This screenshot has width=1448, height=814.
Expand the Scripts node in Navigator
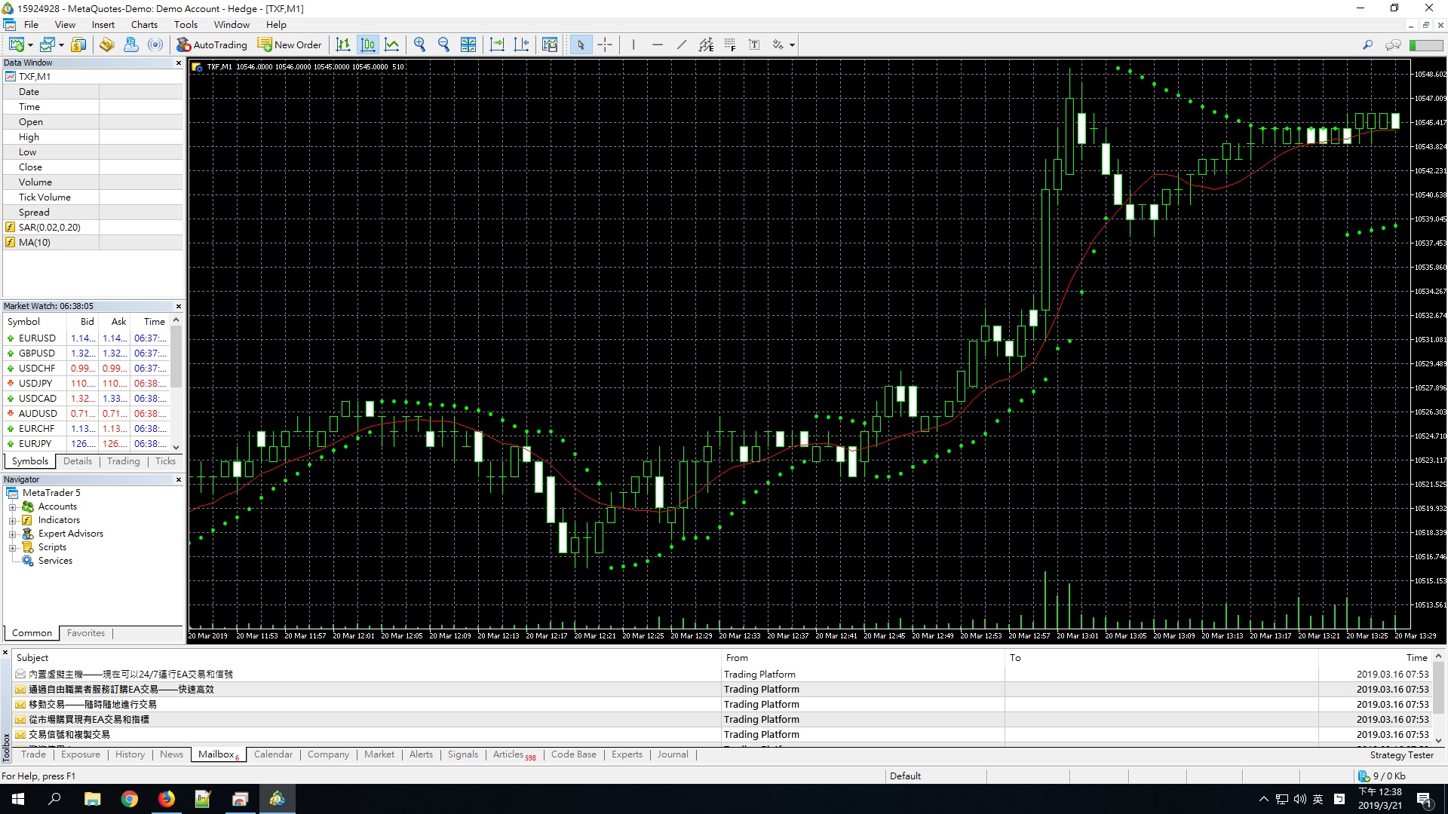[x=12, y=547]
